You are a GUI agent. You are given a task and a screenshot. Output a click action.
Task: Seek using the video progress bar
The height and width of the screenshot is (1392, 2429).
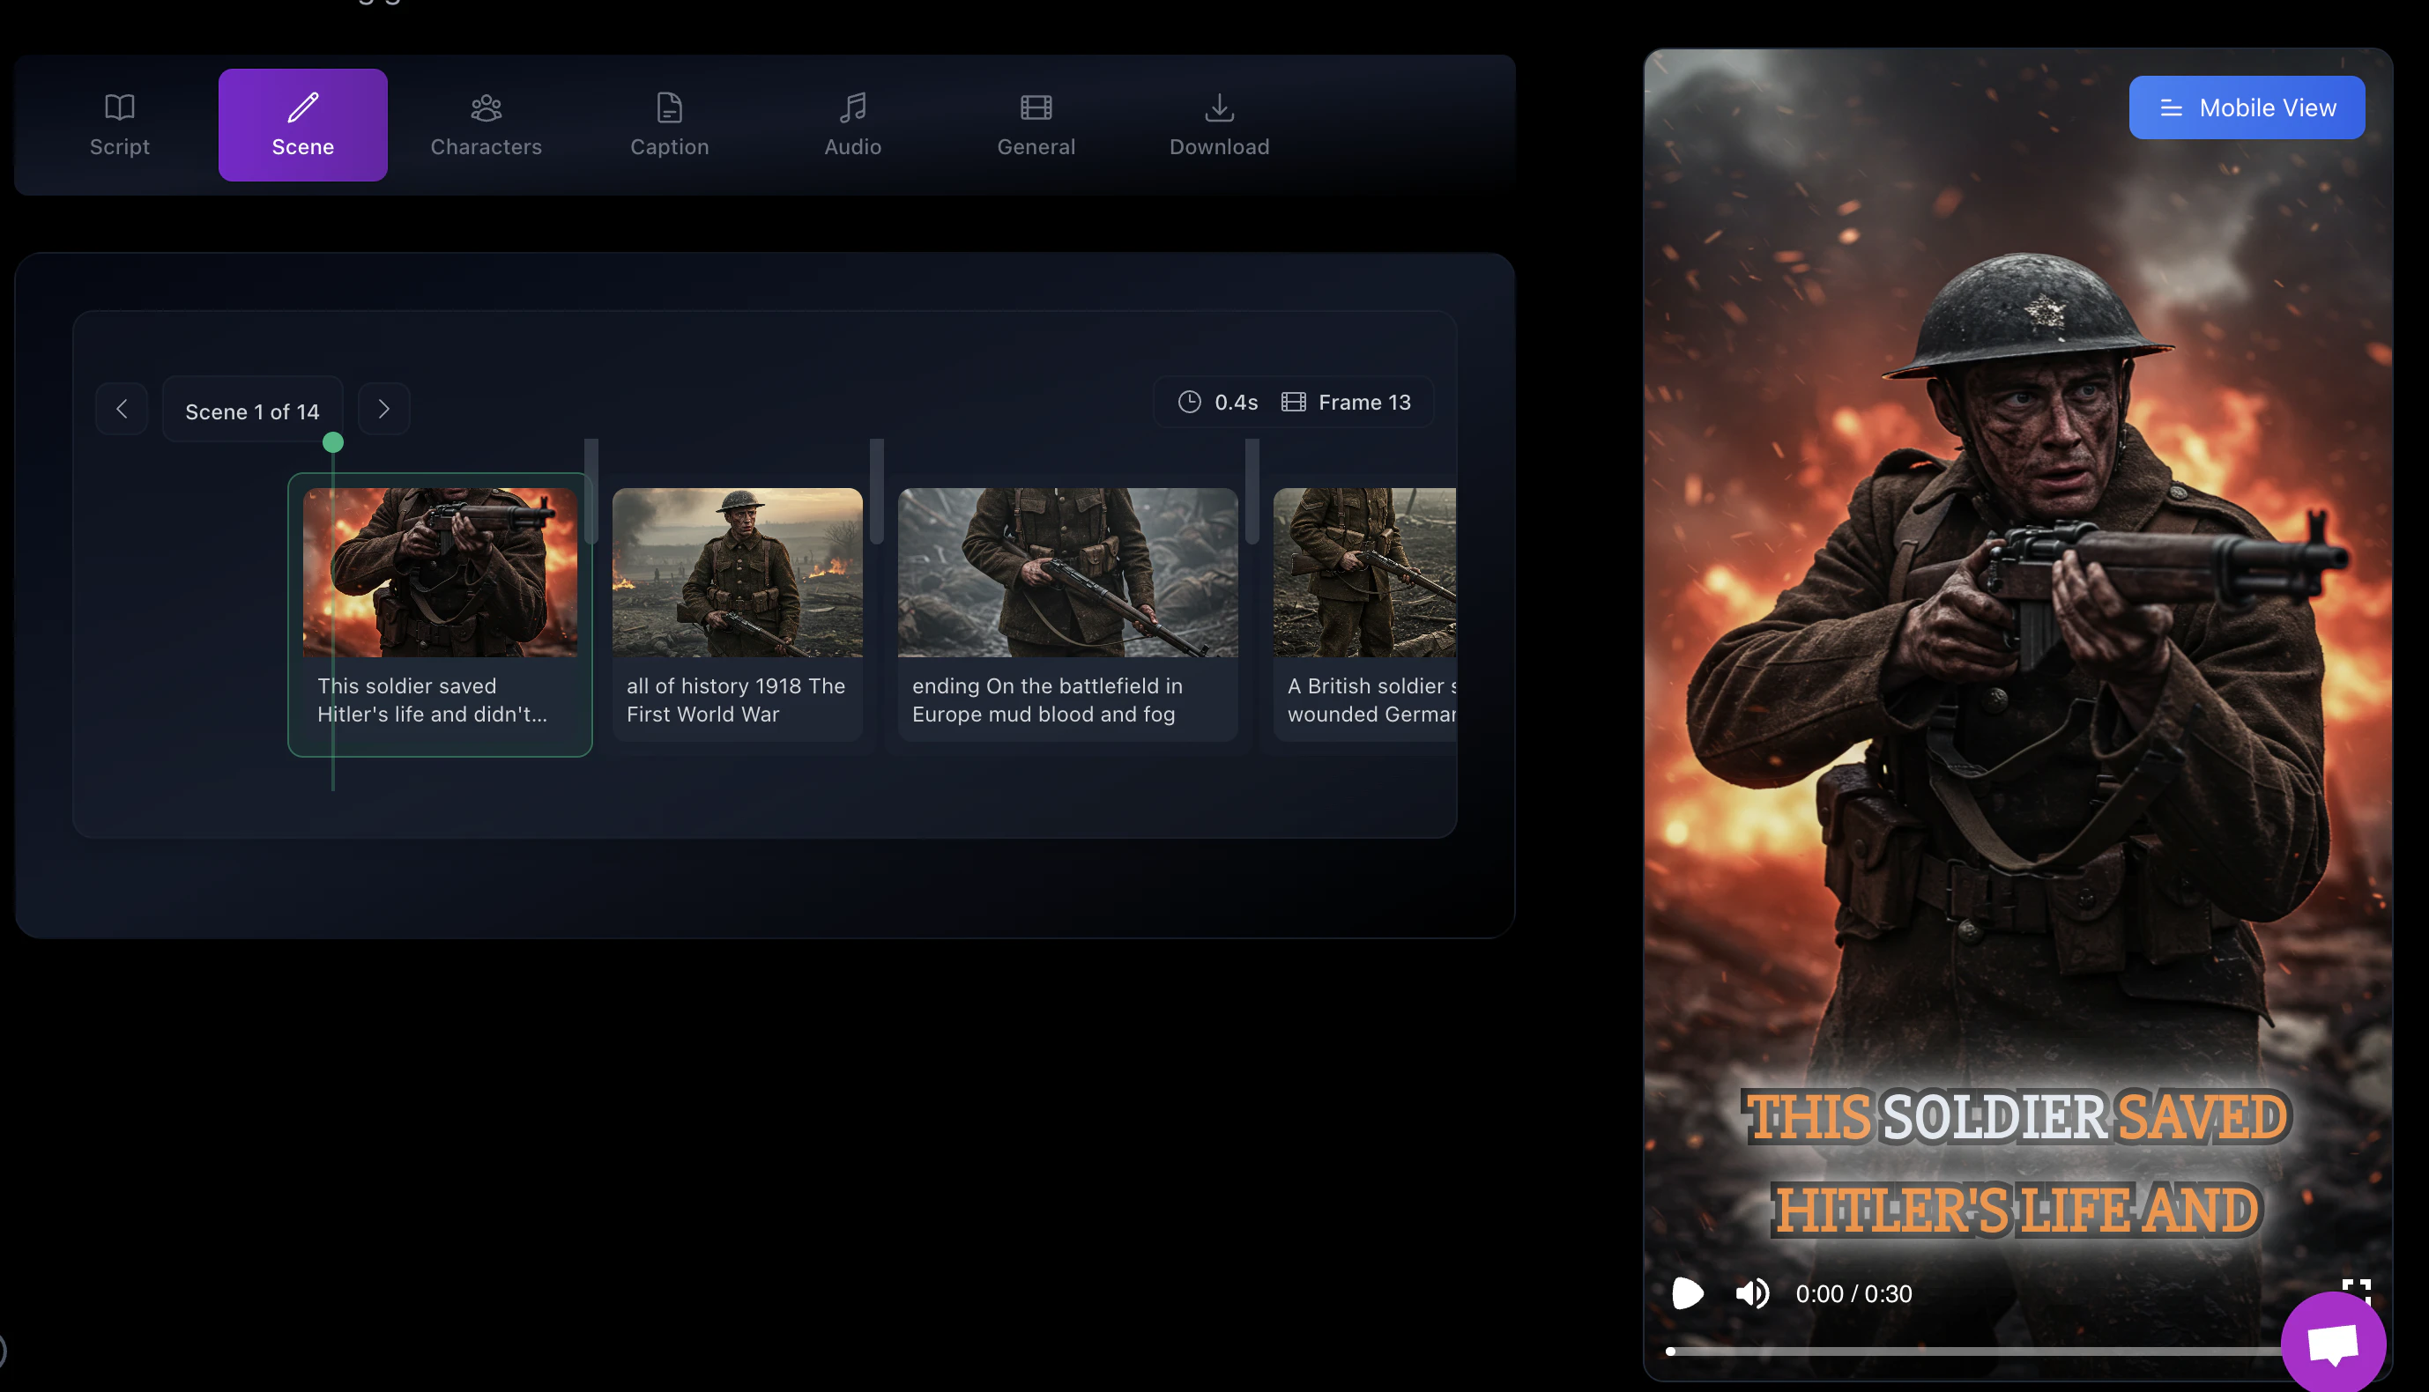coord(2009,1351)
